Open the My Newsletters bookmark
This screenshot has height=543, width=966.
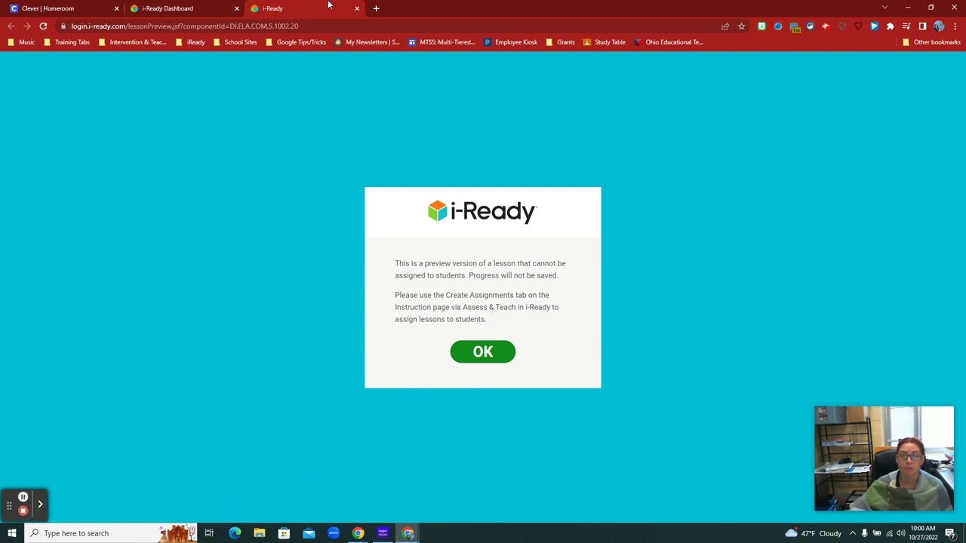[367, 42]
